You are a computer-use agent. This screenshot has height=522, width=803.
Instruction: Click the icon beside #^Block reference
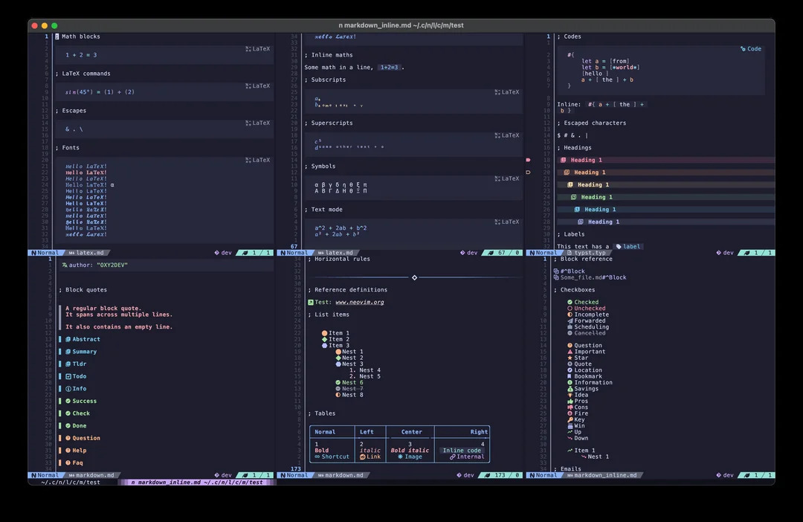[556, 271]
